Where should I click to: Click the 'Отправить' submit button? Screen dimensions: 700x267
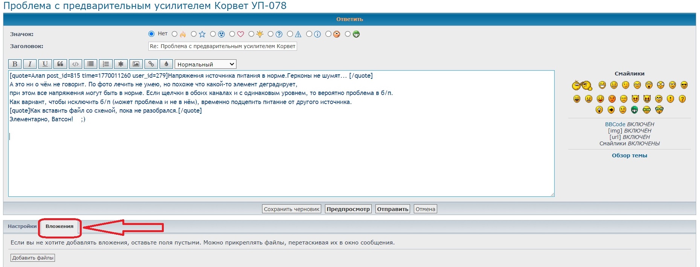pyautogui.click(x=392, y=209)
